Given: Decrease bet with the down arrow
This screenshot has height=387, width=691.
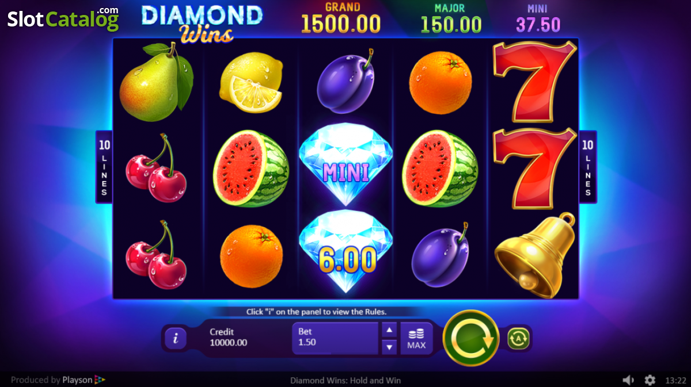Looking at the screenshot, I should (390, 347).
